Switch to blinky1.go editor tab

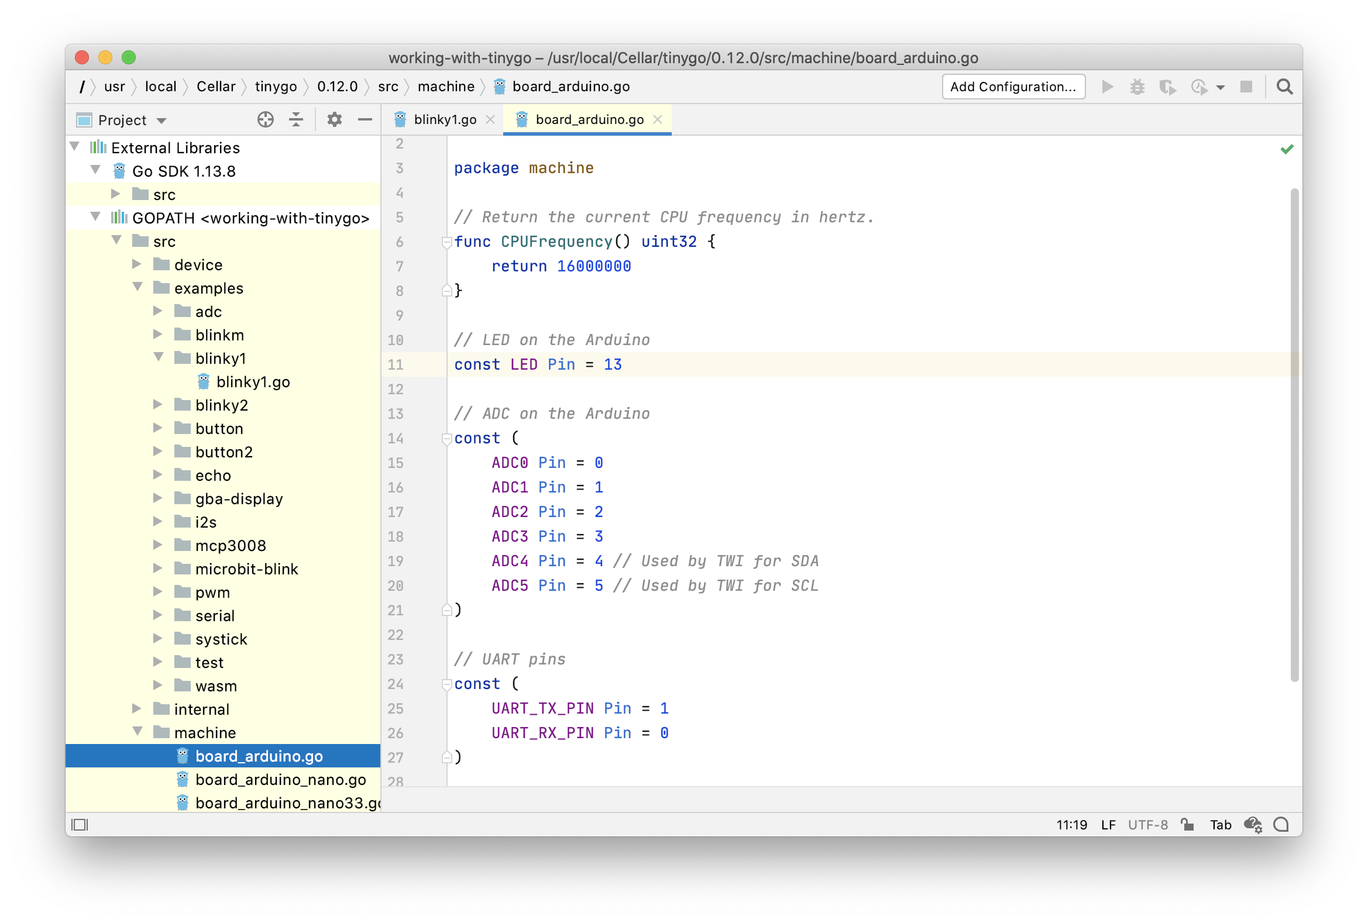445,119
